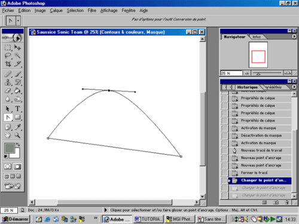The image size is (299, 224).
Task: Click the Démarrer start button
Action: (16, 219)
